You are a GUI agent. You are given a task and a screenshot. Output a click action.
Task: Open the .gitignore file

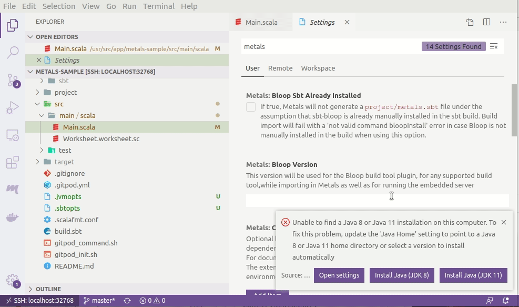click(127, 173)
